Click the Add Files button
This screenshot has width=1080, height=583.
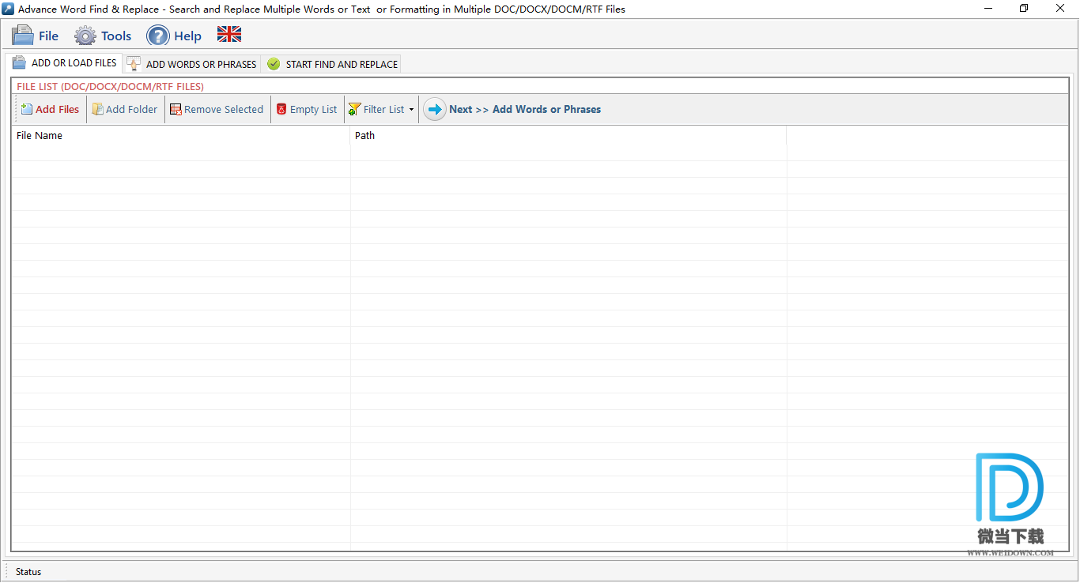[50, 109]
